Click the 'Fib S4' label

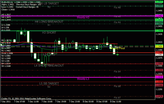click(x=117, y=72)
